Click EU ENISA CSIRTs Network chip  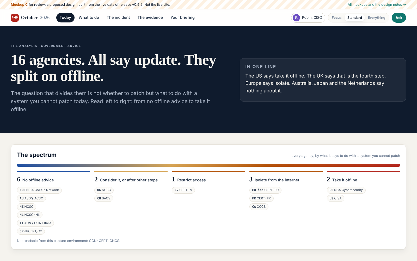pos(39,190)
